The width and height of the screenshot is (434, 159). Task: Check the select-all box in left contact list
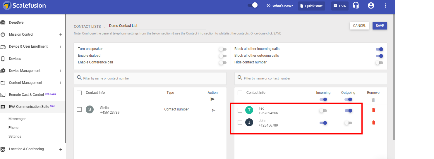point(79,93)
